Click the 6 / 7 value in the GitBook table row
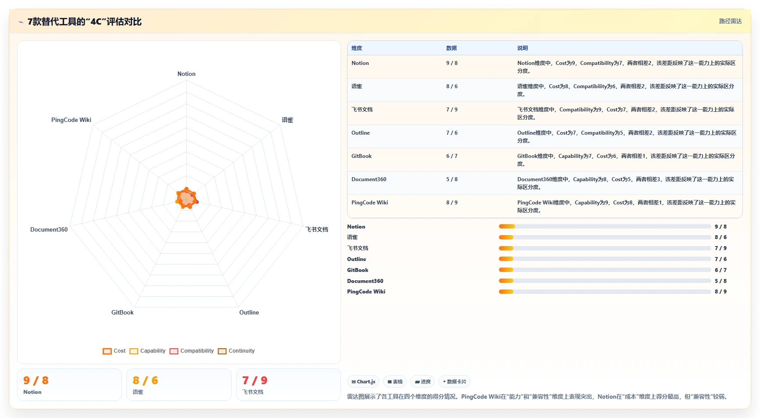This screenshot has width=760, height=418. [452, 156]
